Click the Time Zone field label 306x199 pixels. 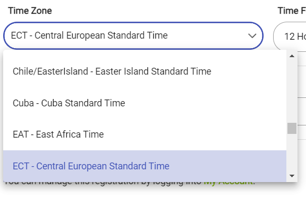point(30,11)
